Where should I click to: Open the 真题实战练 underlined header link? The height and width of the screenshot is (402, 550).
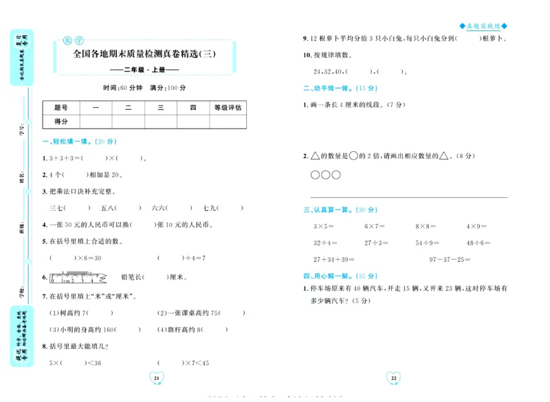[x=483, y=26]
